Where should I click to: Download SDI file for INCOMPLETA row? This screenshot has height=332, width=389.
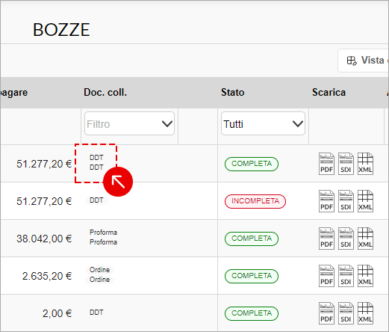click(346, 201)
